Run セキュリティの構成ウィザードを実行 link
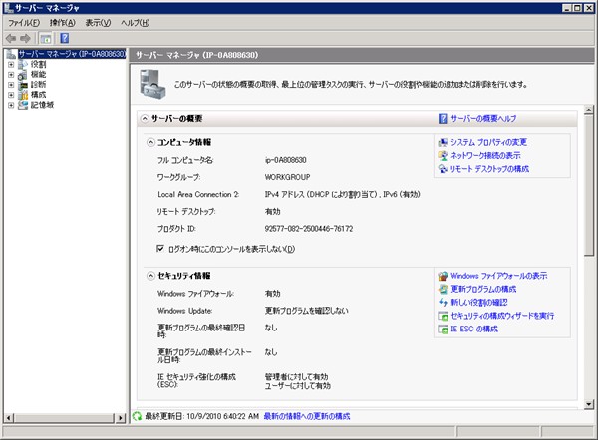598x440 pixels. pos(502,316)
